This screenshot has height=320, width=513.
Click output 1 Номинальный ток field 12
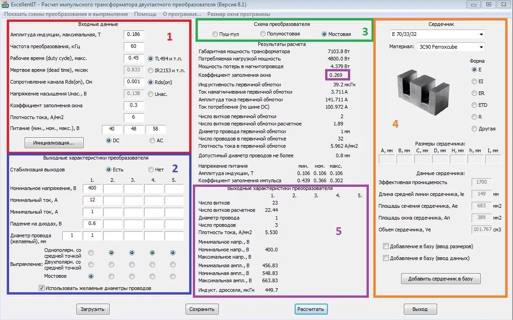pos(92,200)
